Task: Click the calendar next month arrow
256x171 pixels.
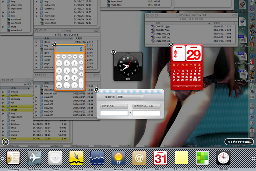Action: click(196, 87)
